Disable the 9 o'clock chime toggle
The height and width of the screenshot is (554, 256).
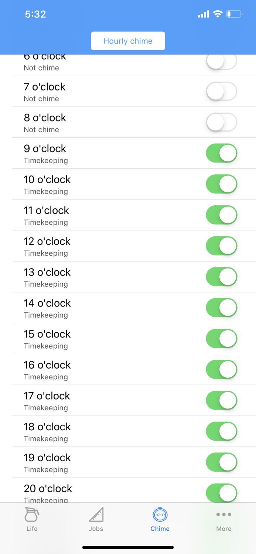pos(221,153)
